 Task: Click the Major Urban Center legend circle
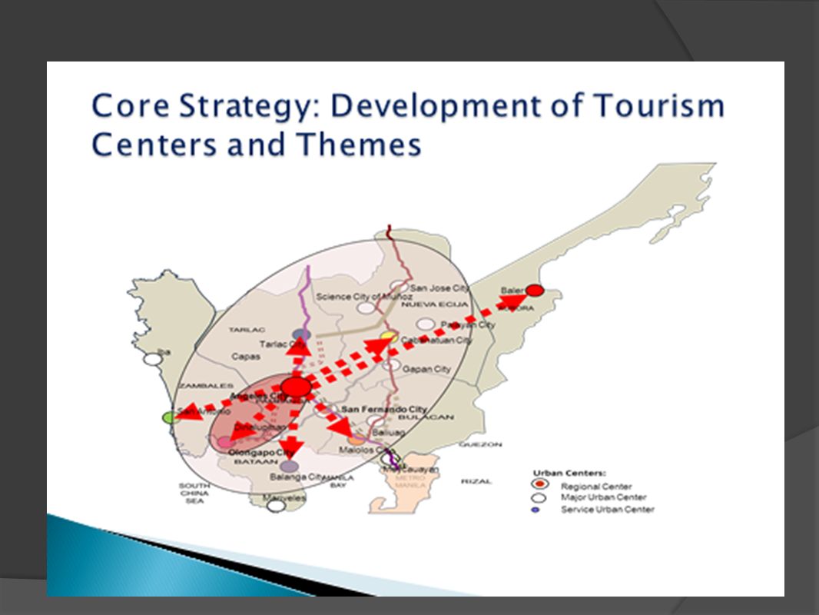click(539, 497)
